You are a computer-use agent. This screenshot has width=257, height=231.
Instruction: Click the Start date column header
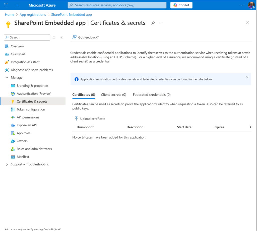point(184,127)
